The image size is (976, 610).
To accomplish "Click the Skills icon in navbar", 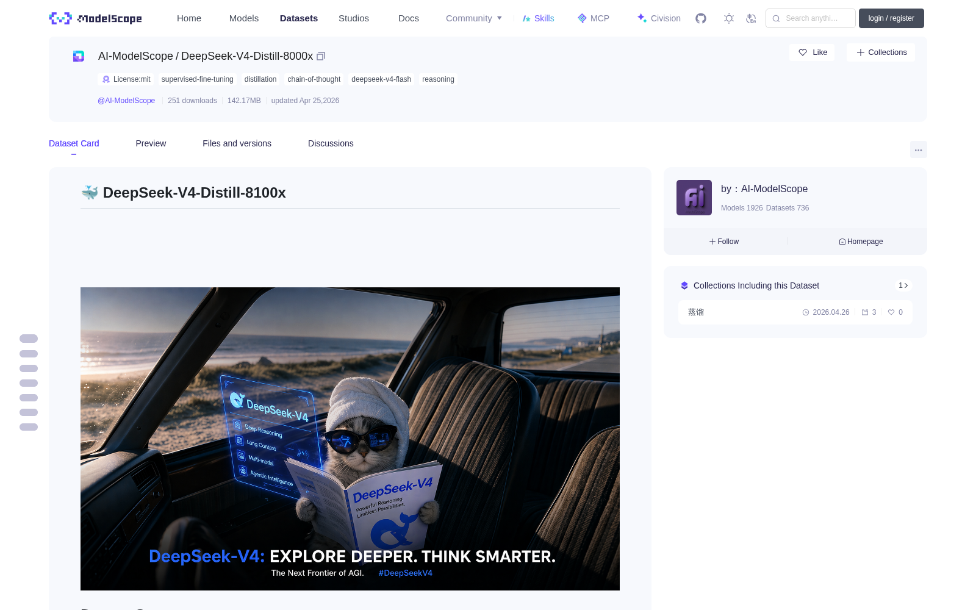I will pyautogui.click(x=526, y=18).
